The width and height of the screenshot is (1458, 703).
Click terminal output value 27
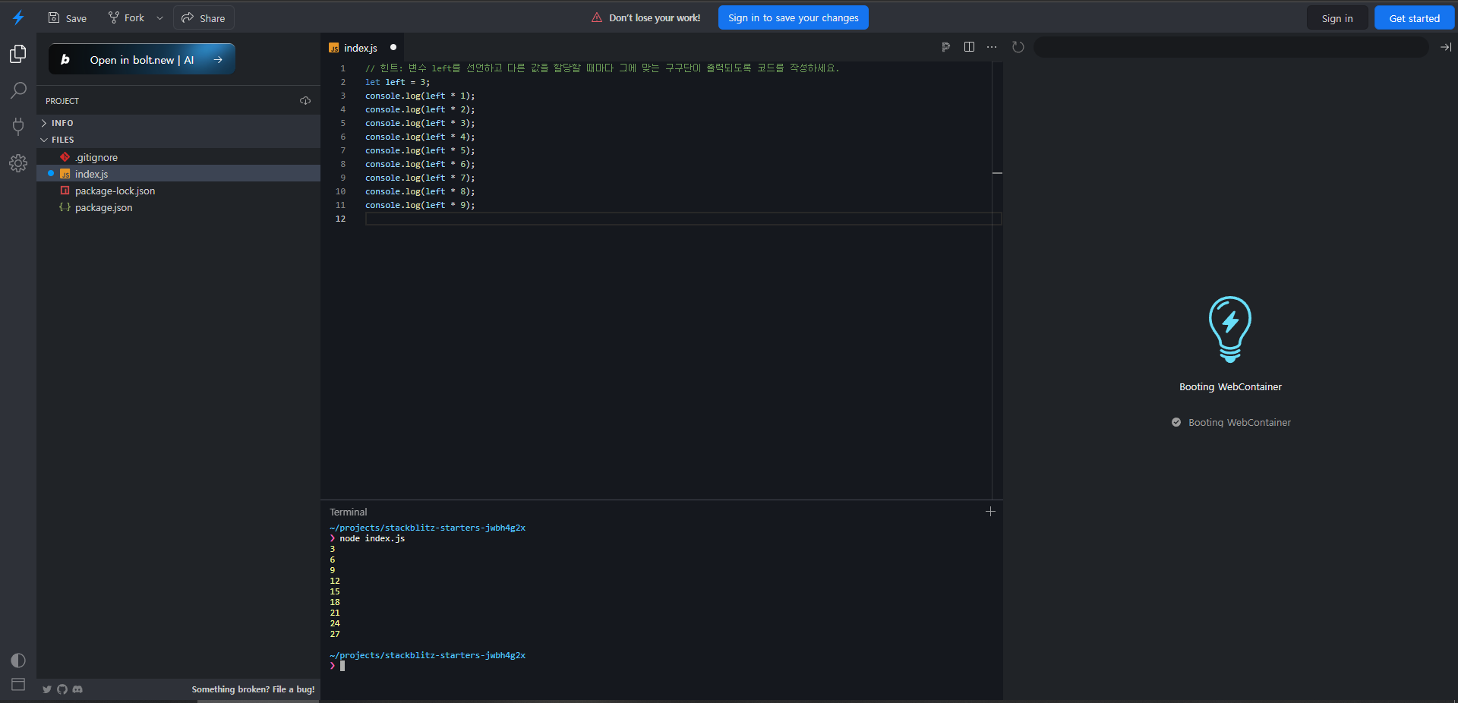coord(335,634)
